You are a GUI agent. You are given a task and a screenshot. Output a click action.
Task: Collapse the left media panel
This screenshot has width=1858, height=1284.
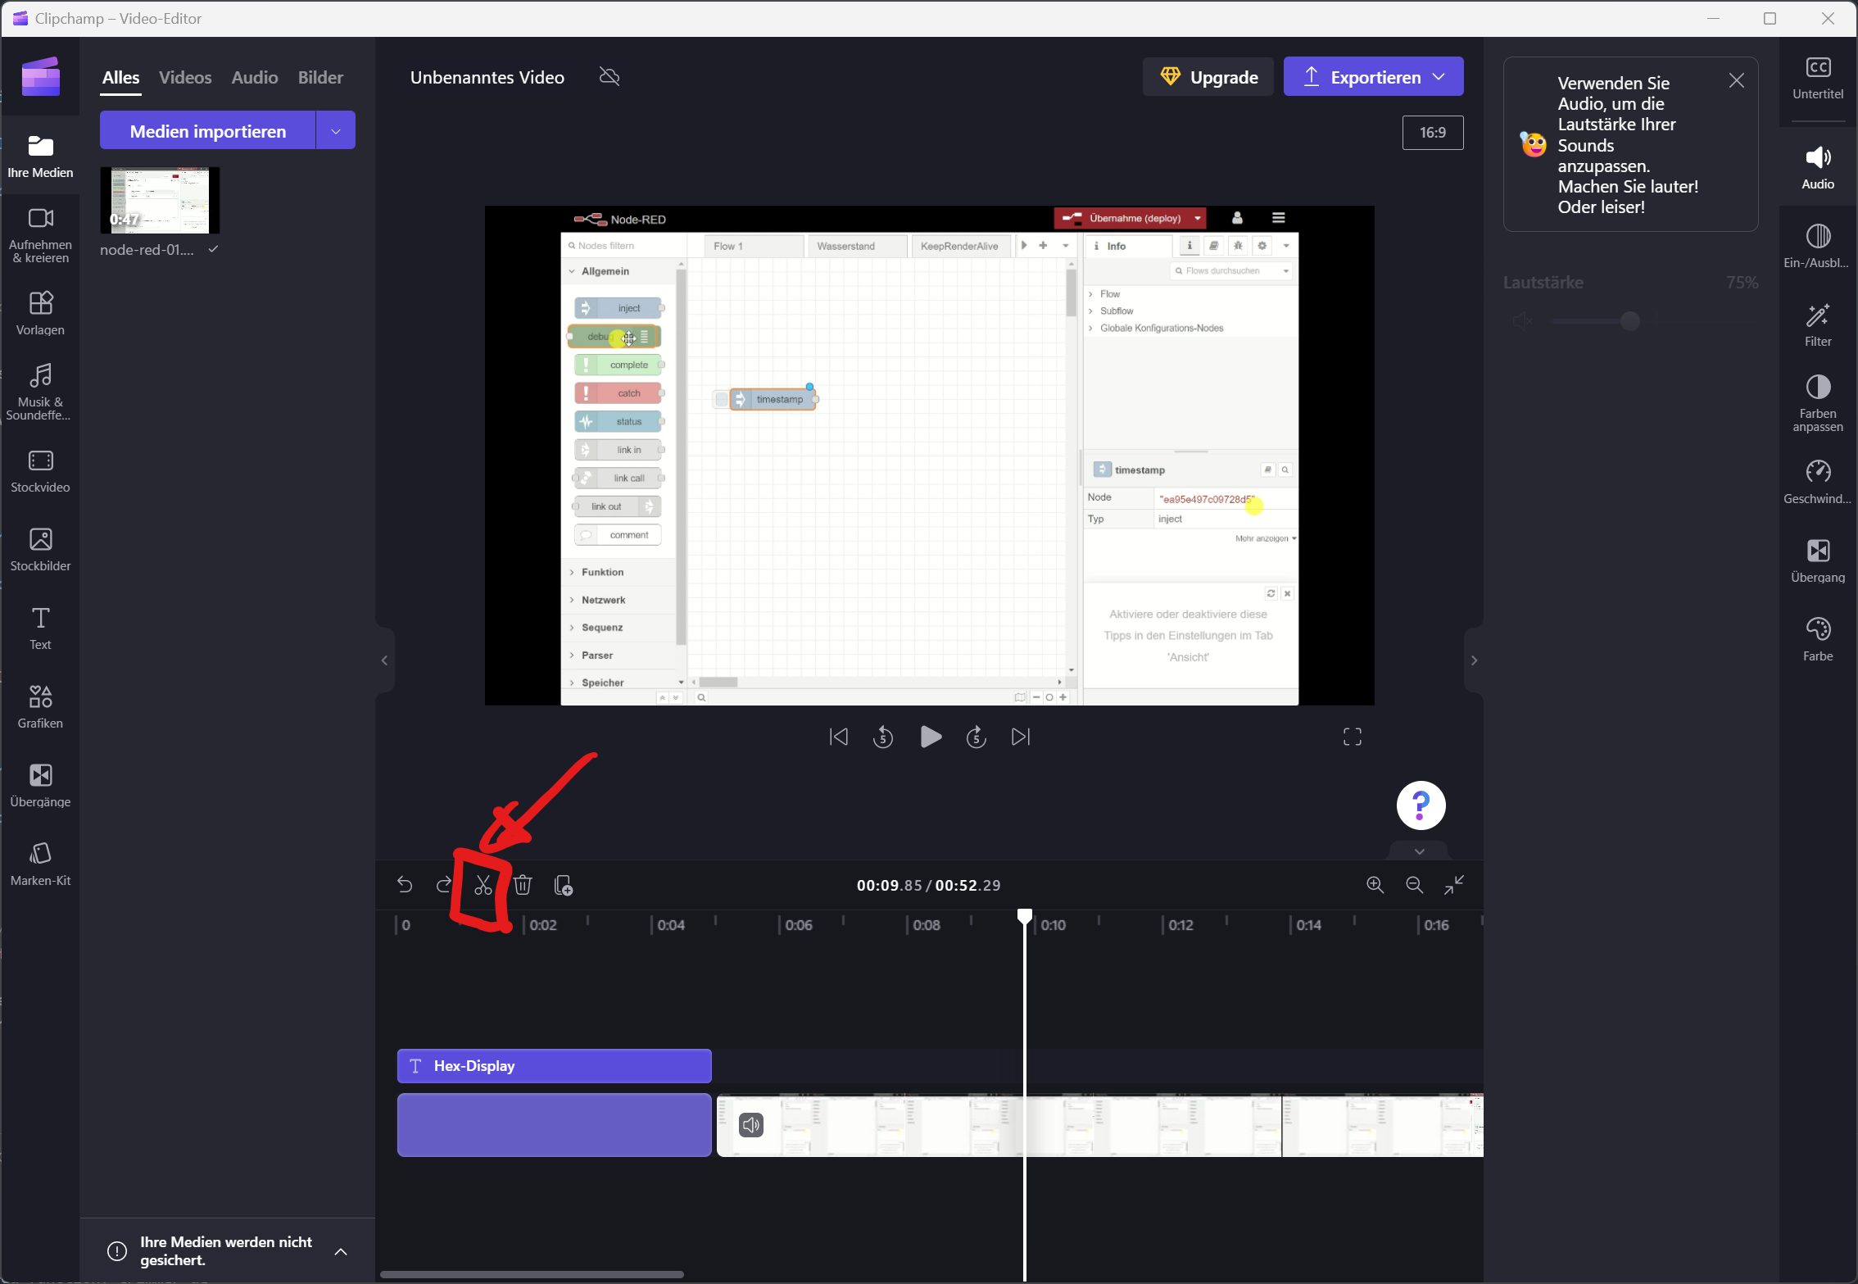pyautogui.click(x=384, y=660)
